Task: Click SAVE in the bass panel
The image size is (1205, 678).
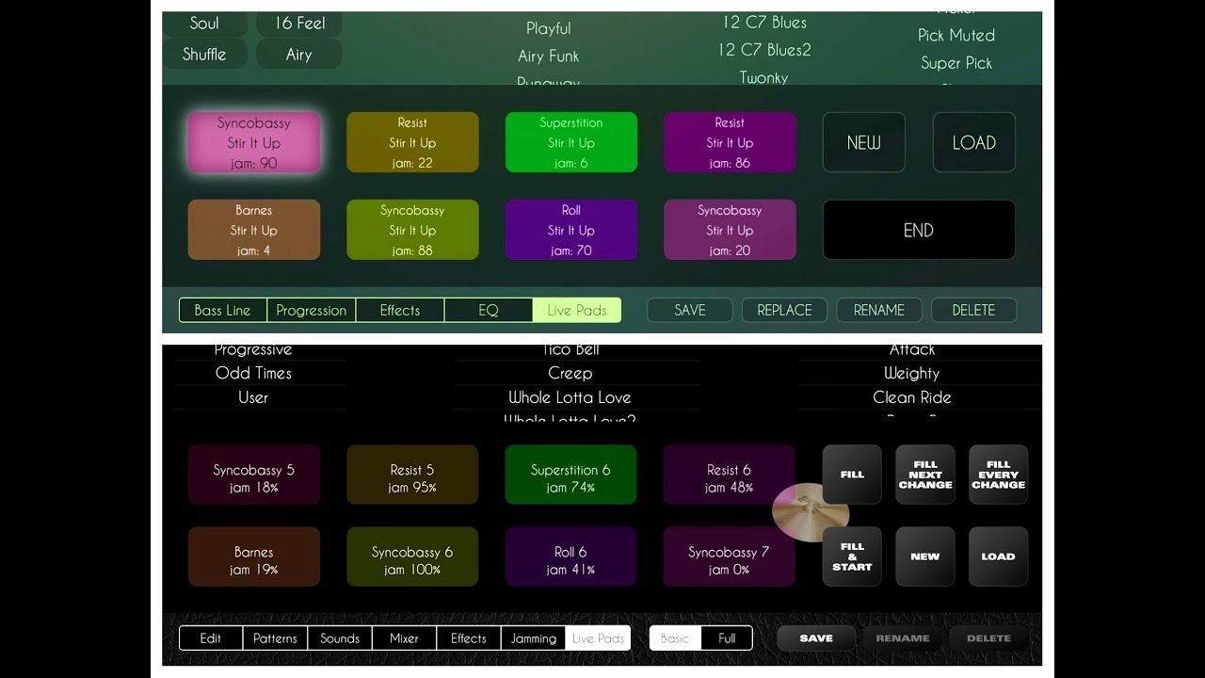Action: [x=690, y=310]
